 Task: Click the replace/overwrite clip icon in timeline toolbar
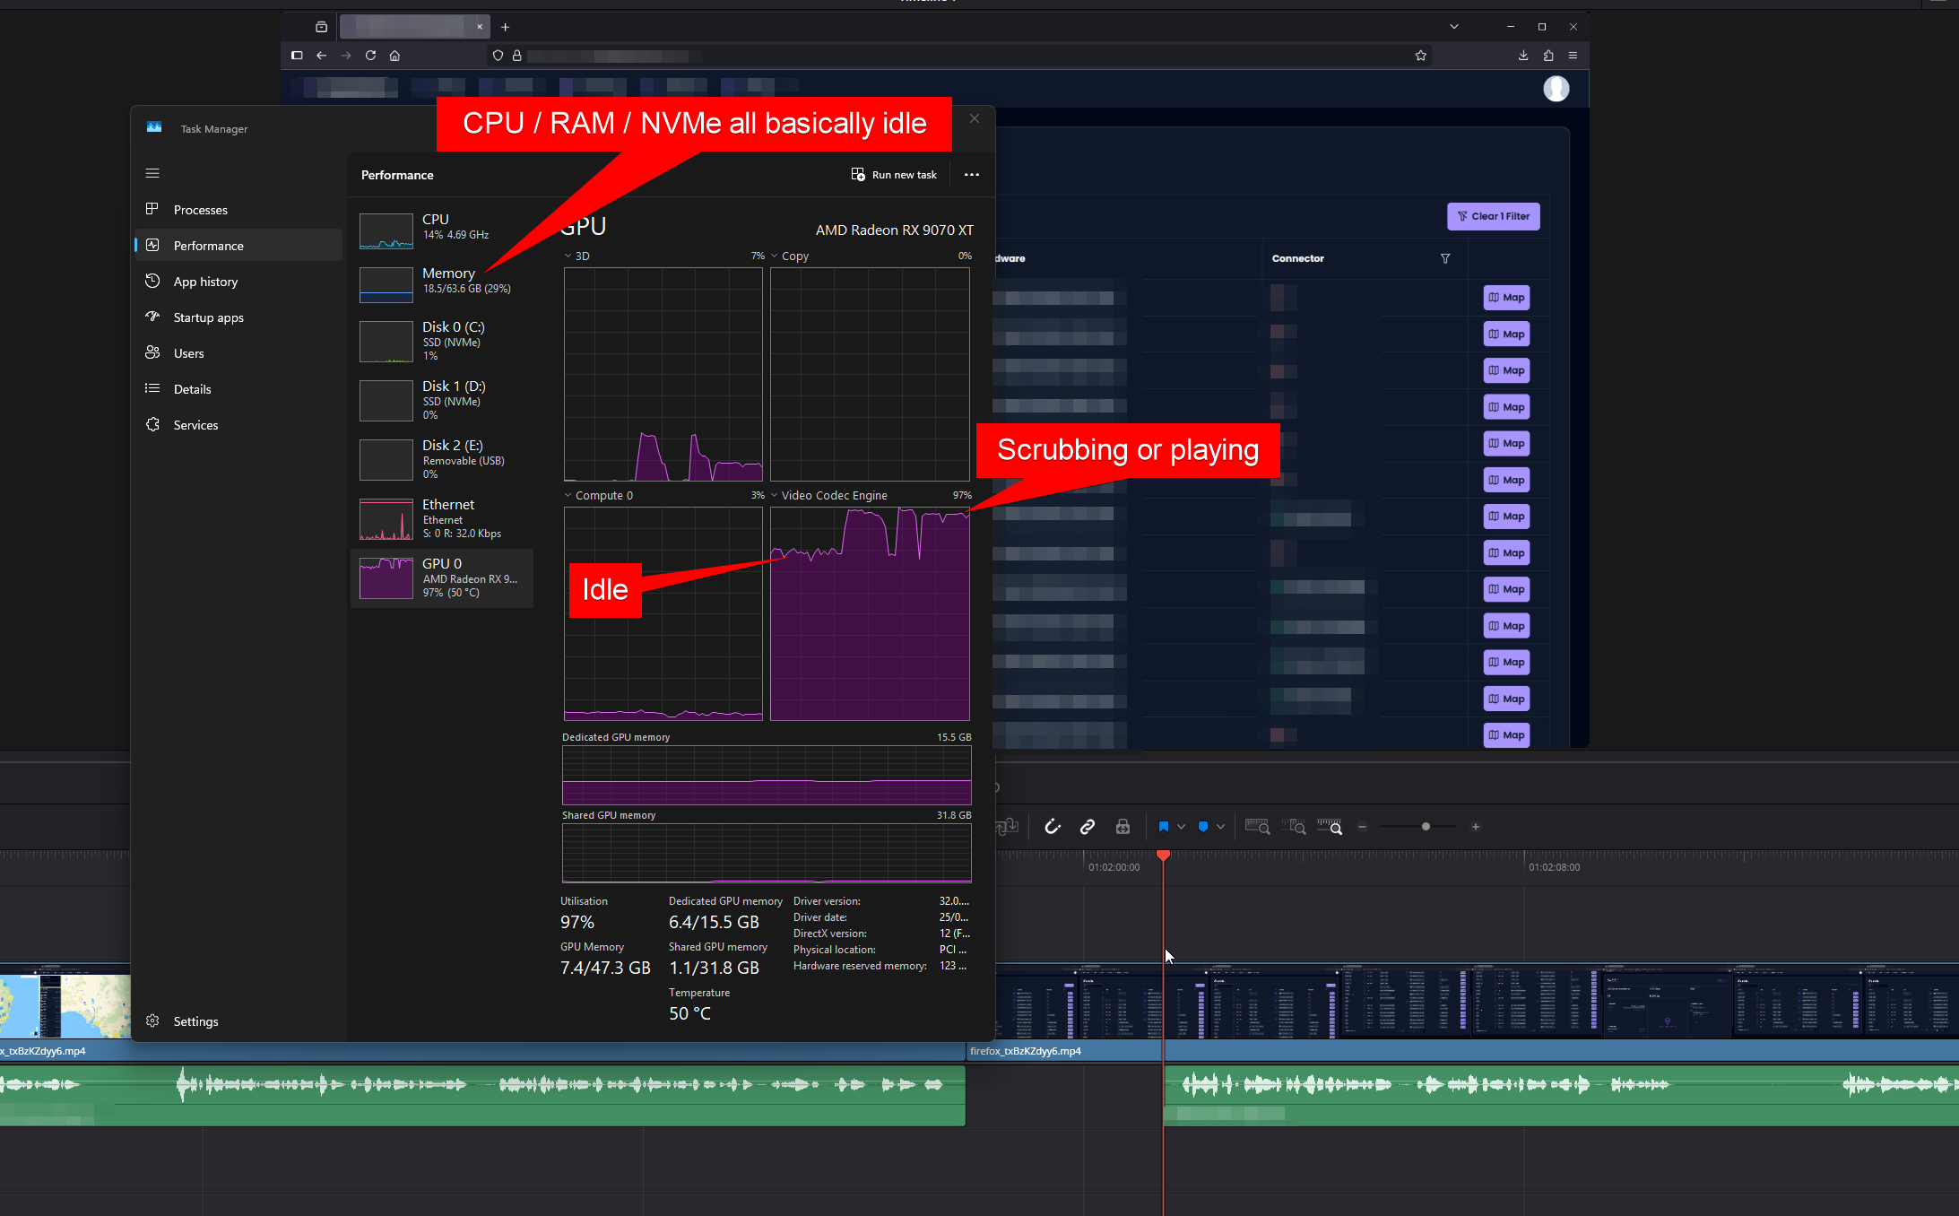tap(1008, 827)
